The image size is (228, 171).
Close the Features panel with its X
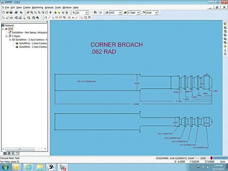47,22
